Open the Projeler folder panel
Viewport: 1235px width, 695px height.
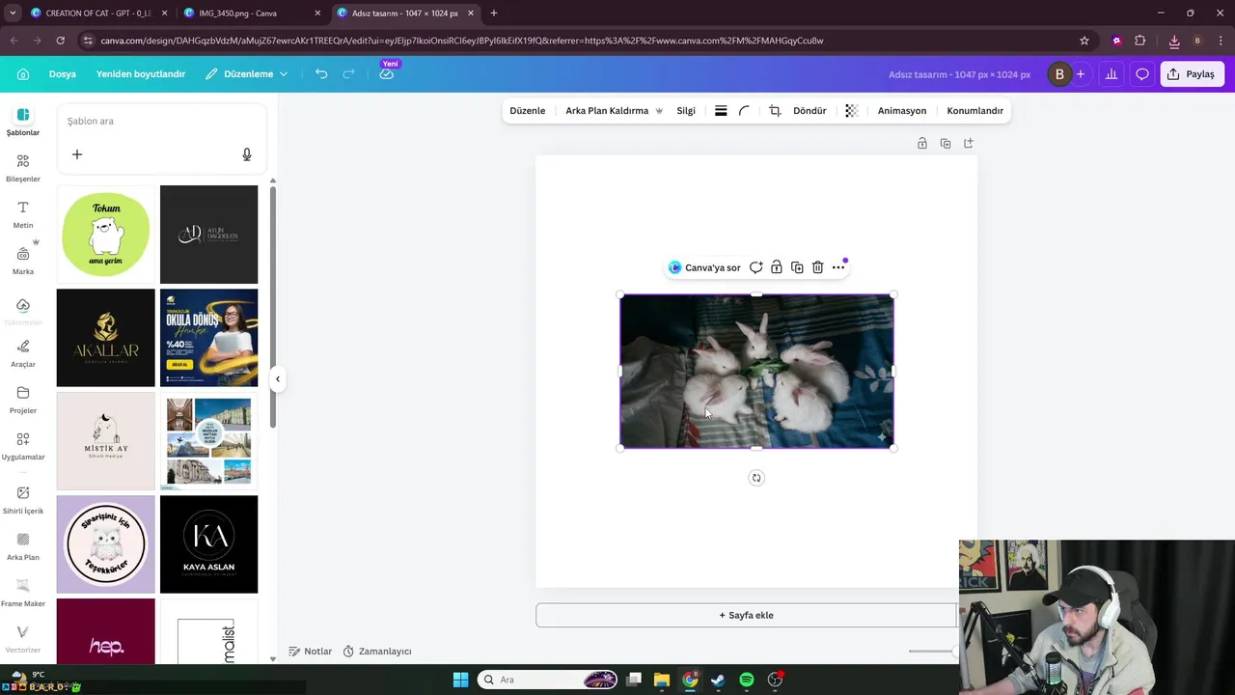click(23, 400)
